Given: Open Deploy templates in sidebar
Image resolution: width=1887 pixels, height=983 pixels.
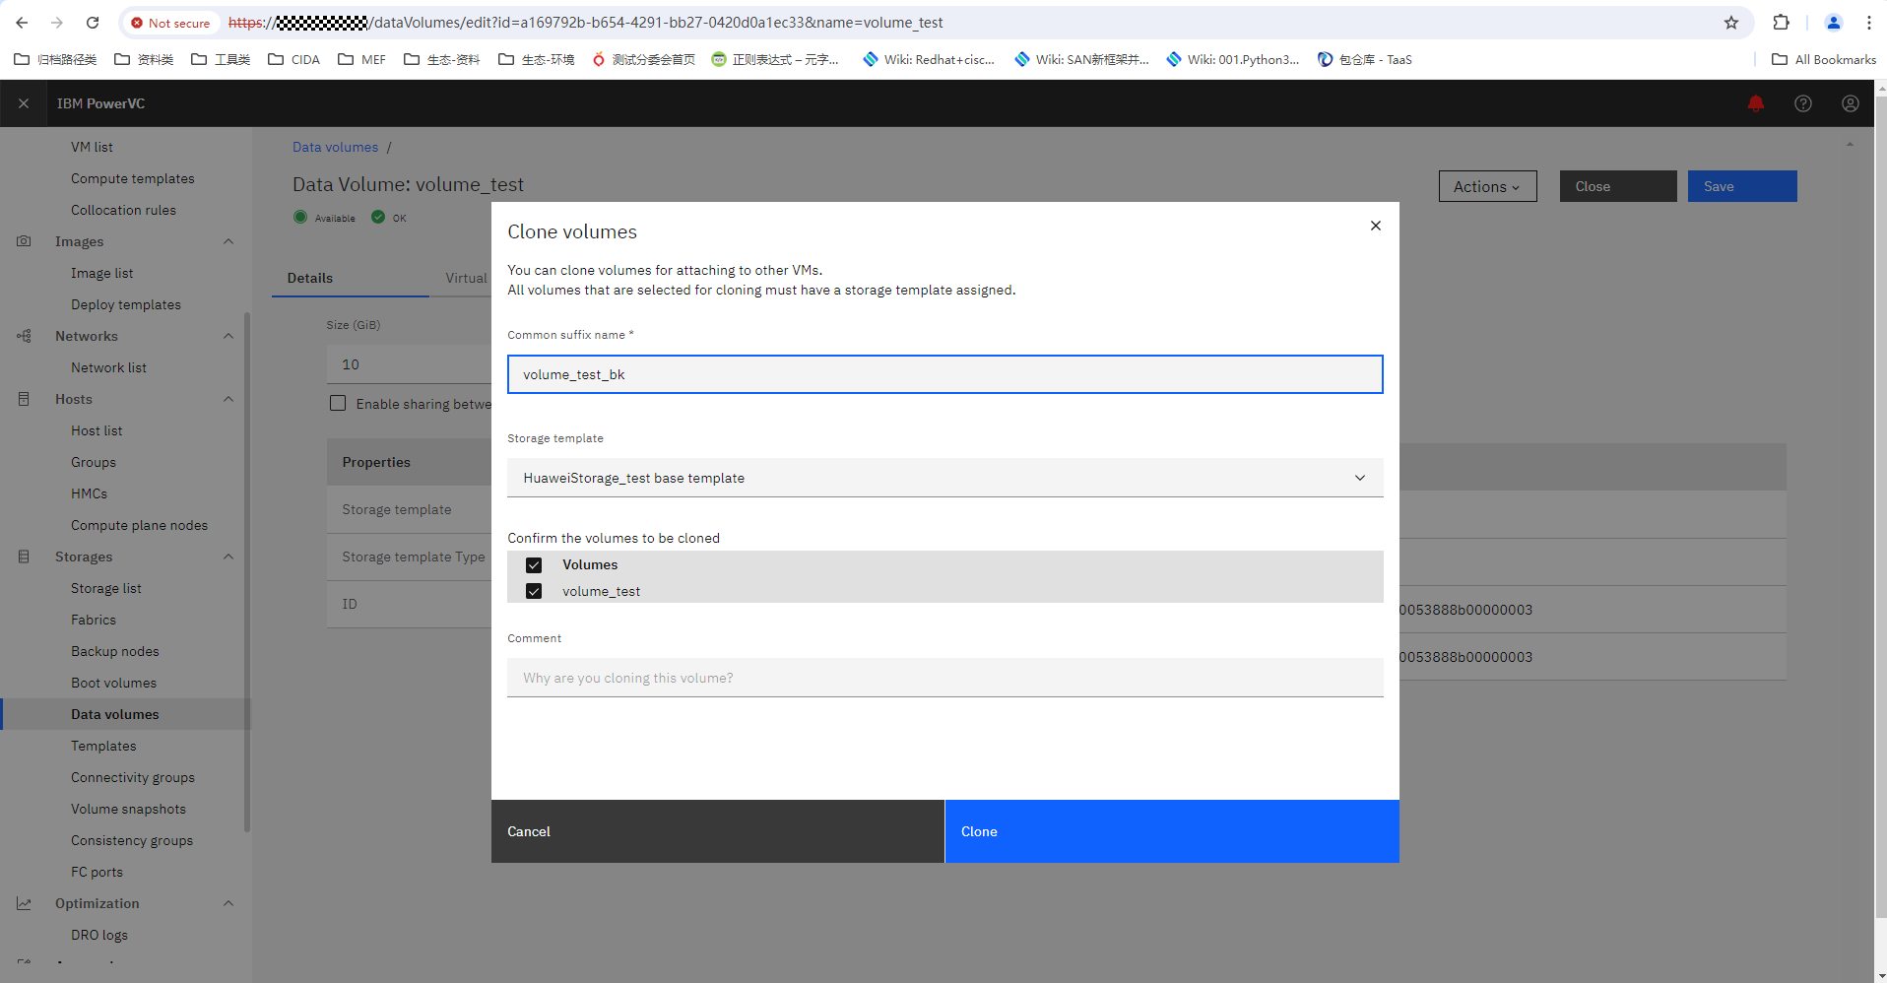Looking at the screenshot, I should (125, 304).
